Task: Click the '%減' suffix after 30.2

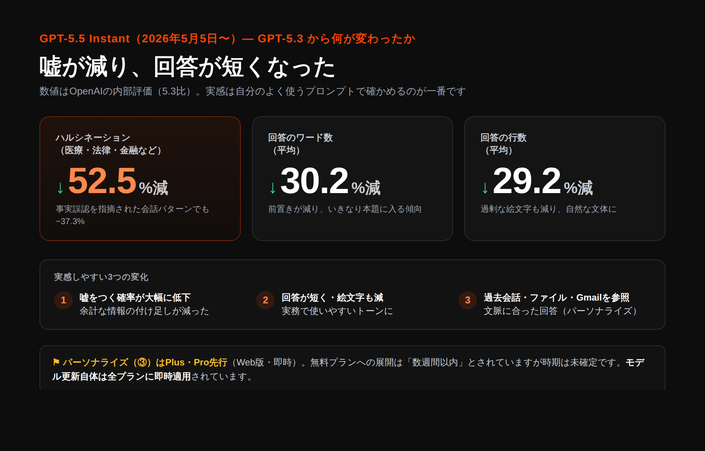Action: coord(366,188)
